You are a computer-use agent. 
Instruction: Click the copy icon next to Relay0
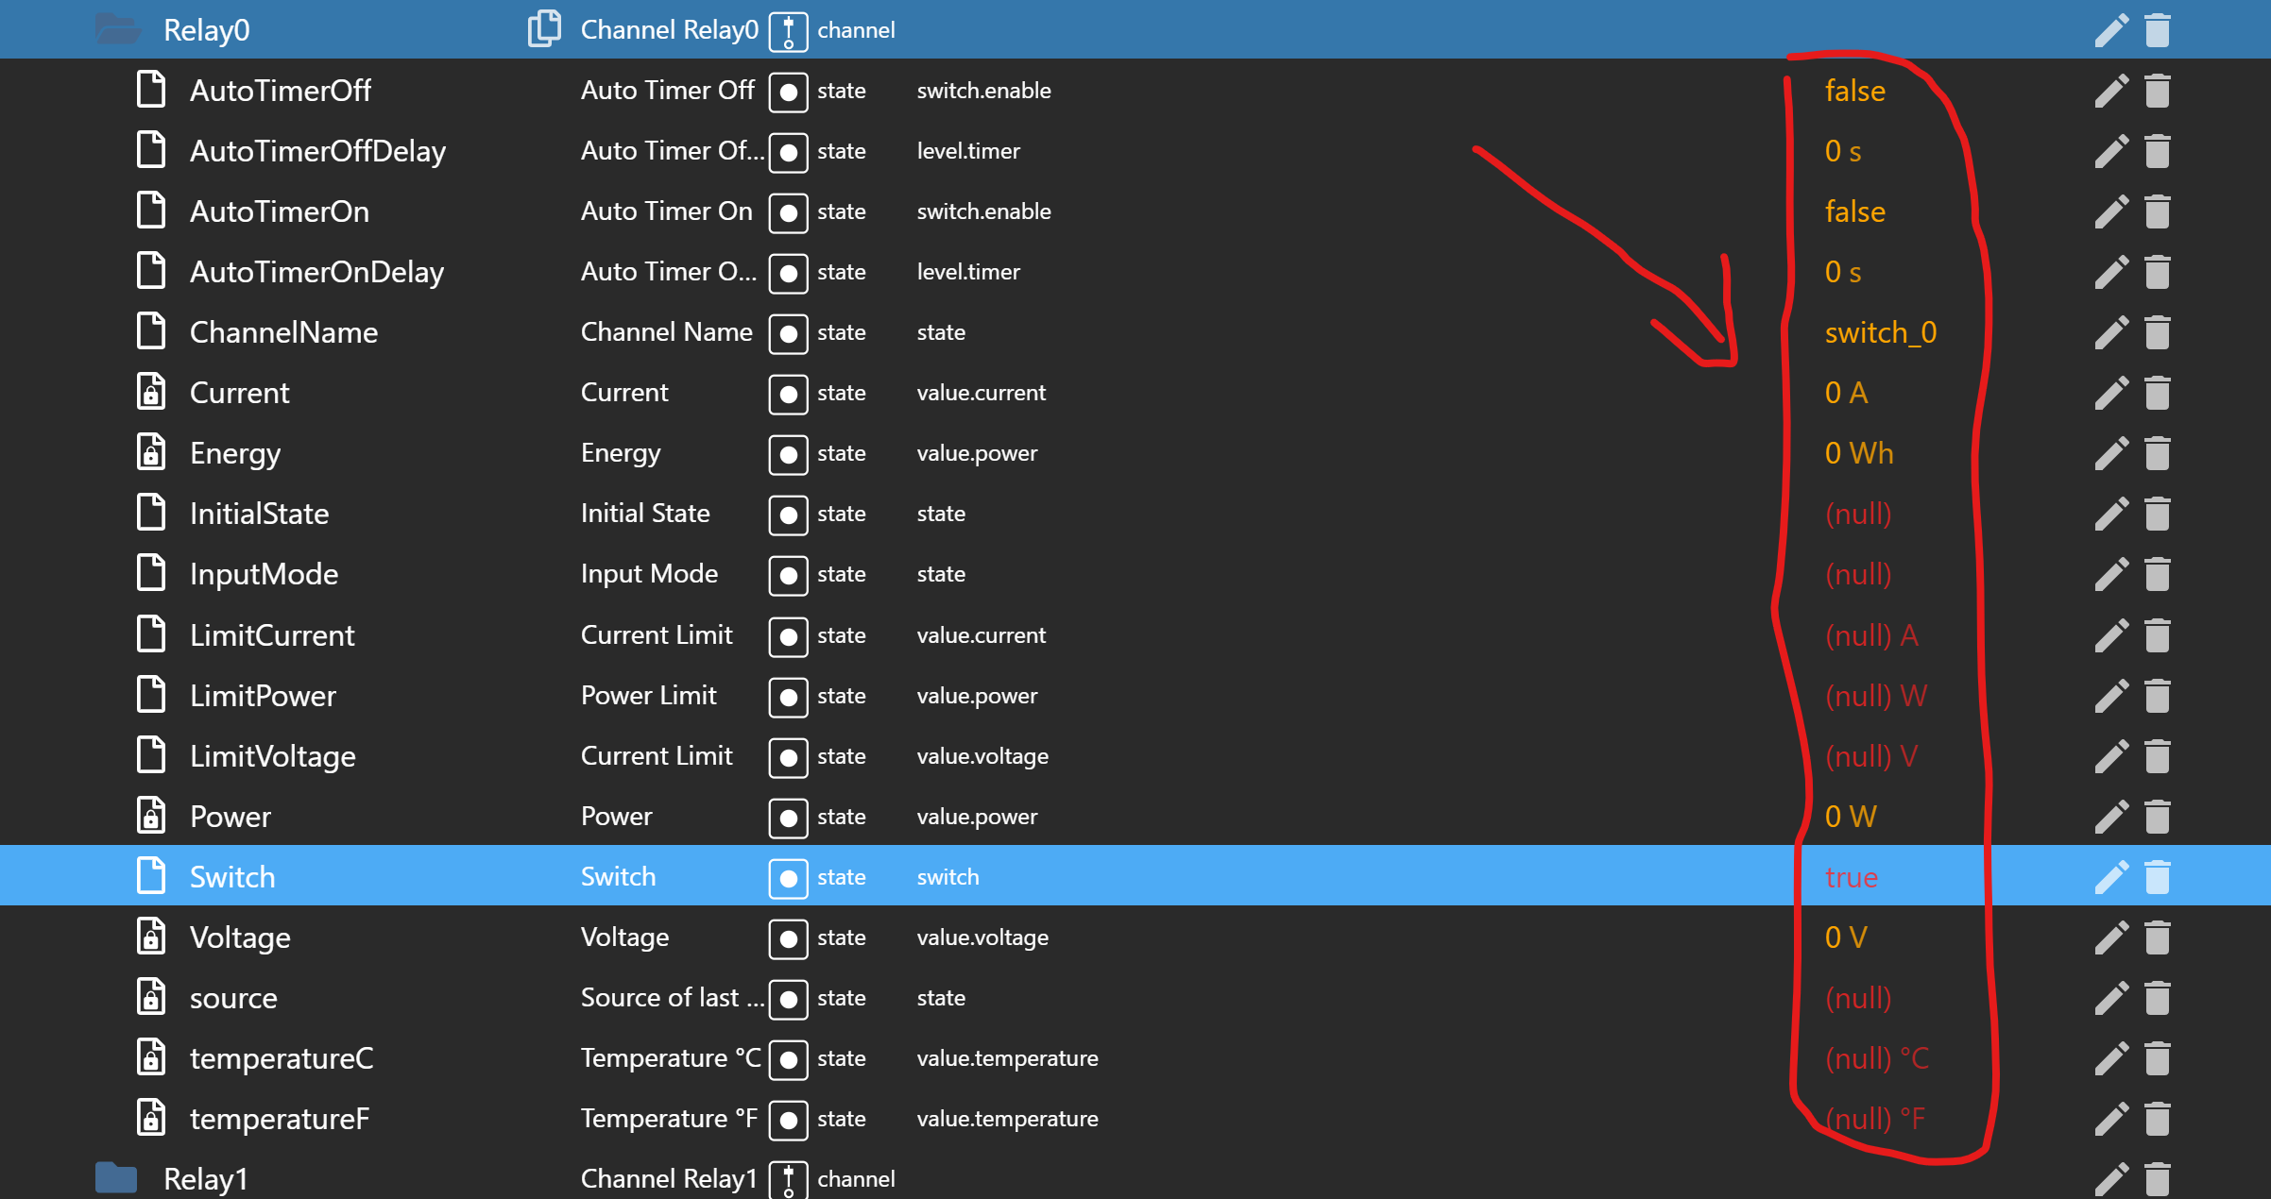(x=544, y=28)
